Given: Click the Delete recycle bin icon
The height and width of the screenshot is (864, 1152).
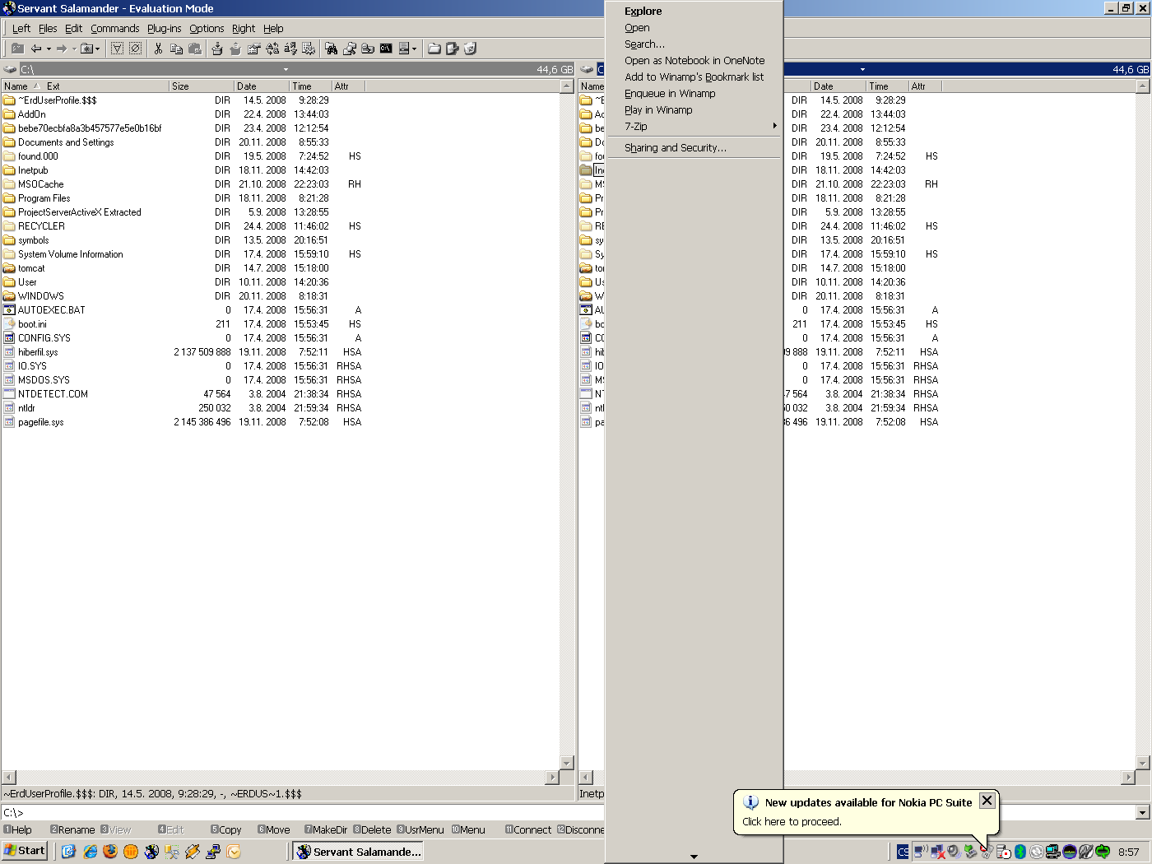Looking at the screenshot, I should [471, 49].
